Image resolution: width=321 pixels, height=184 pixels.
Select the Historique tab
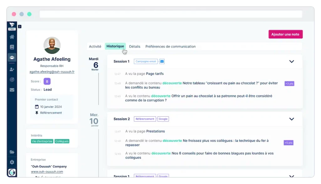click(115, 46)
